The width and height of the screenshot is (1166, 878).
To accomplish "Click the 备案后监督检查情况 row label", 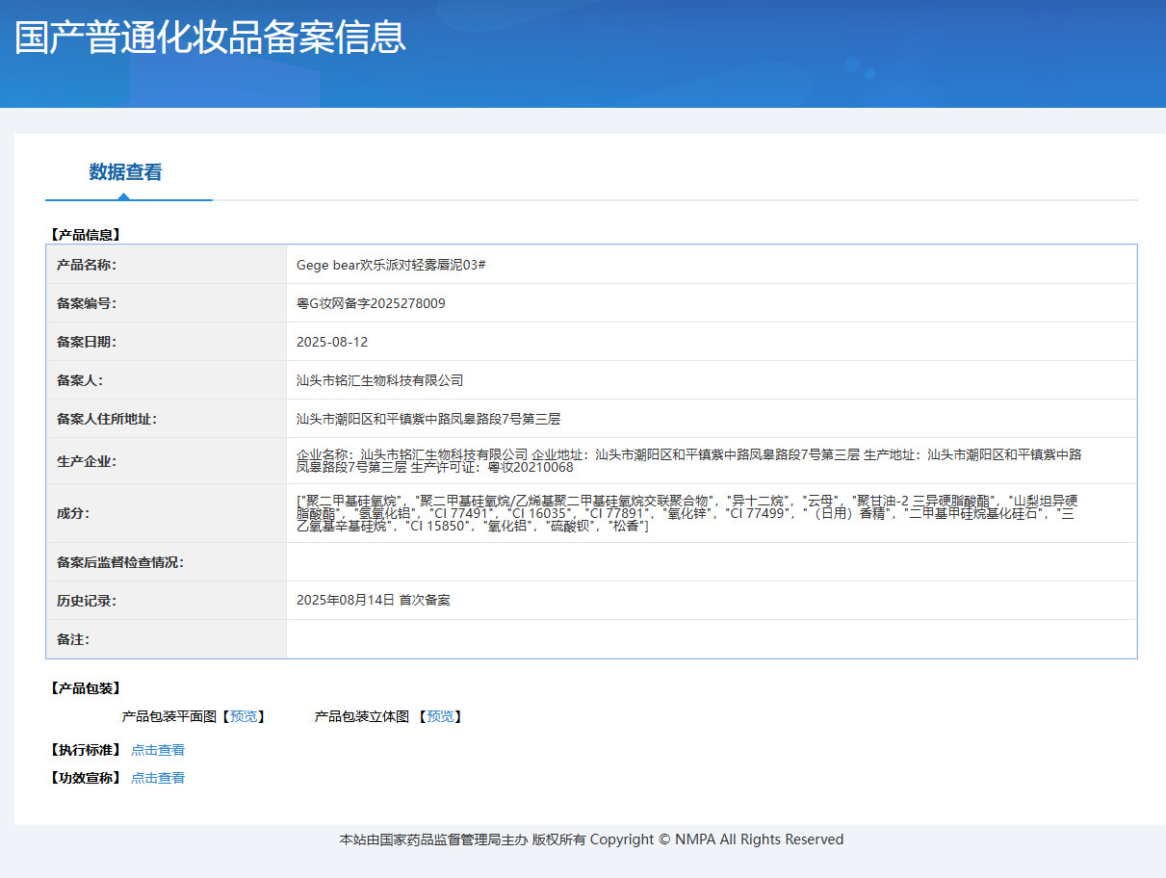I will tap(120, 562).
